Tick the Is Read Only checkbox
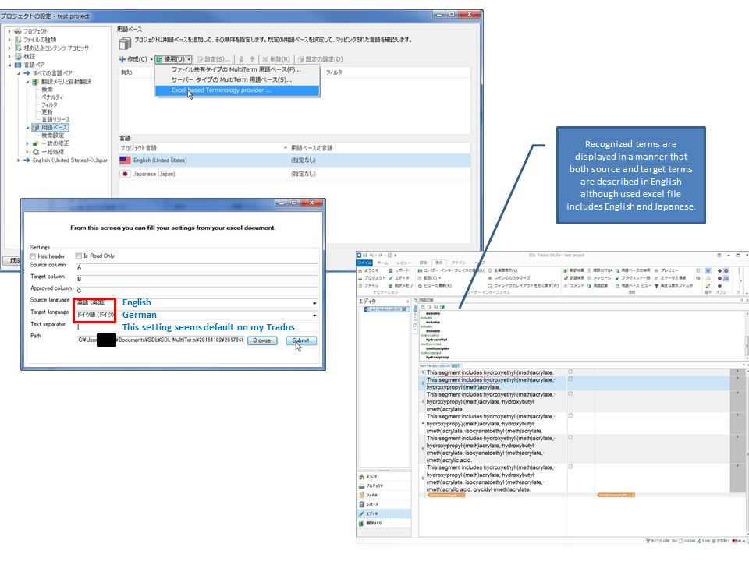Viewport: 749px width, 561px height. tap(79, 256)
